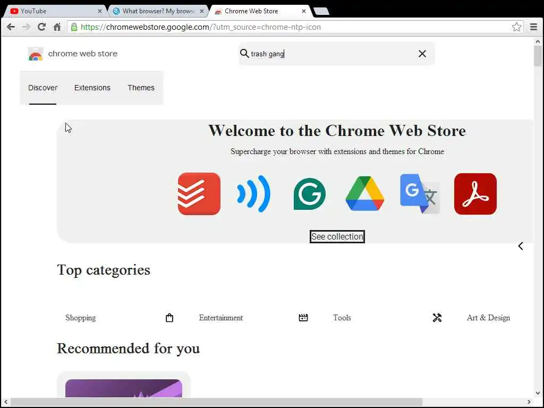Open the Shopping category
Viewport: 544px width, 408px height.
point(80,318)
